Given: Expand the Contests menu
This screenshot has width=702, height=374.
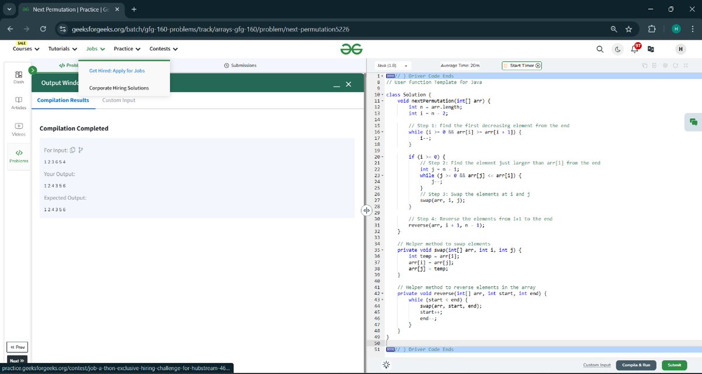Looking at the screenshot, I should tap(164, 49).
